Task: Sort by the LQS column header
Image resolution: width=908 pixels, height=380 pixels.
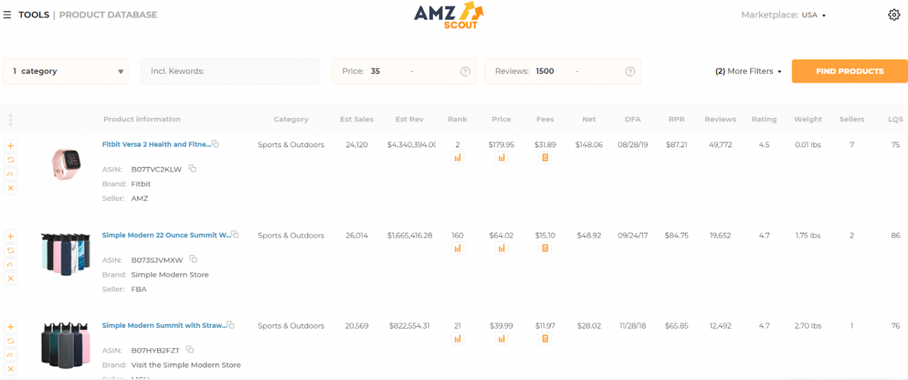Action: coord(895,119)
